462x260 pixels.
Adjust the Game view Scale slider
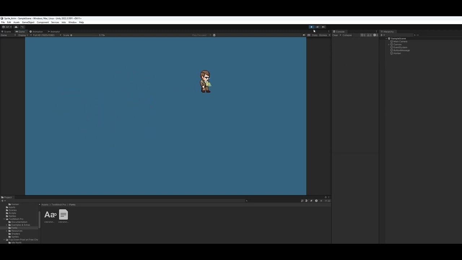tap(85, 35)
